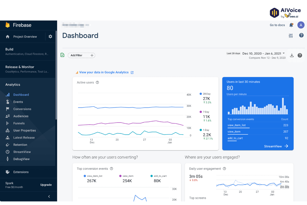Click the Conversions flag icon

pos(8,109)
